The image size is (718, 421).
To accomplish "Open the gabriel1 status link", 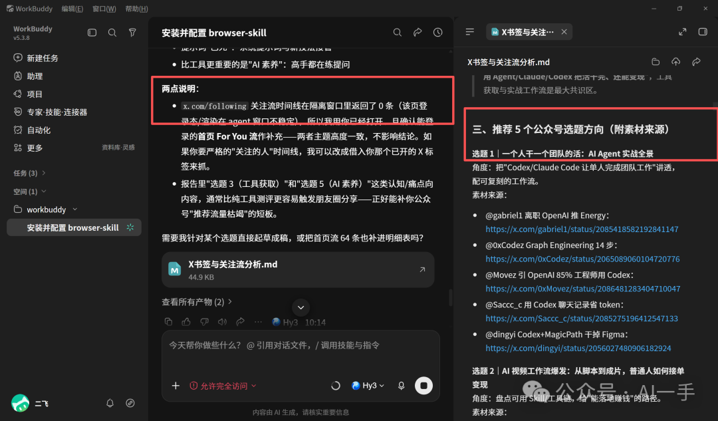I will (582, 229).
